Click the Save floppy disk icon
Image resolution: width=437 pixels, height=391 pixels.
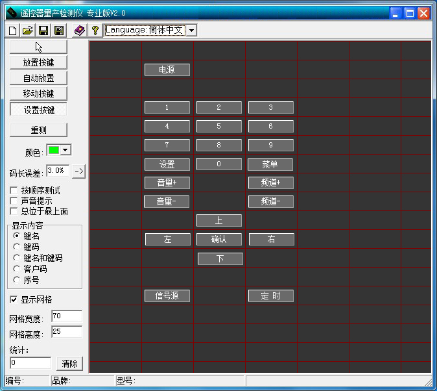(x=43, y=31)
